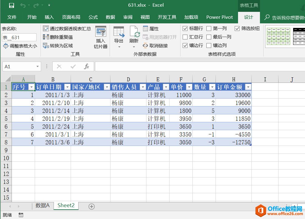This screenshot has height=219, width=305.
Task: Switch to the 数据A sheet tab
Action: click(42, 205)
